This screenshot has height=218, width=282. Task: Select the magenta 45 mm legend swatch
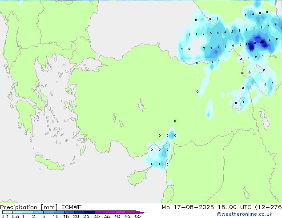pos(131,212)
